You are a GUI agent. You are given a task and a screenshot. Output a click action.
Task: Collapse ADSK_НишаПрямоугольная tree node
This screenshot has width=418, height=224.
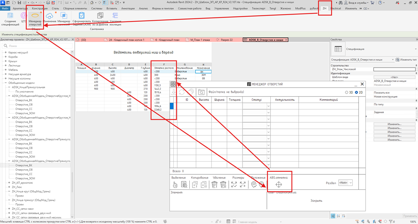(x=9, y=87)
